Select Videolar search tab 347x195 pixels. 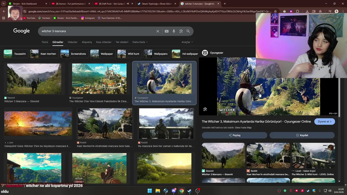(x=72, y=42)
